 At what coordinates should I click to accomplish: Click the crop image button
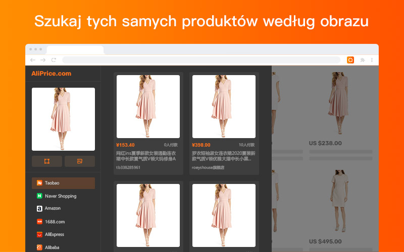tap(47, 161)
